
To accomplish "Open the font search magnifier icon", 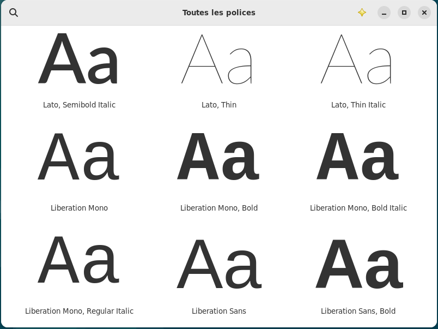I will click(x=14, y=13).
